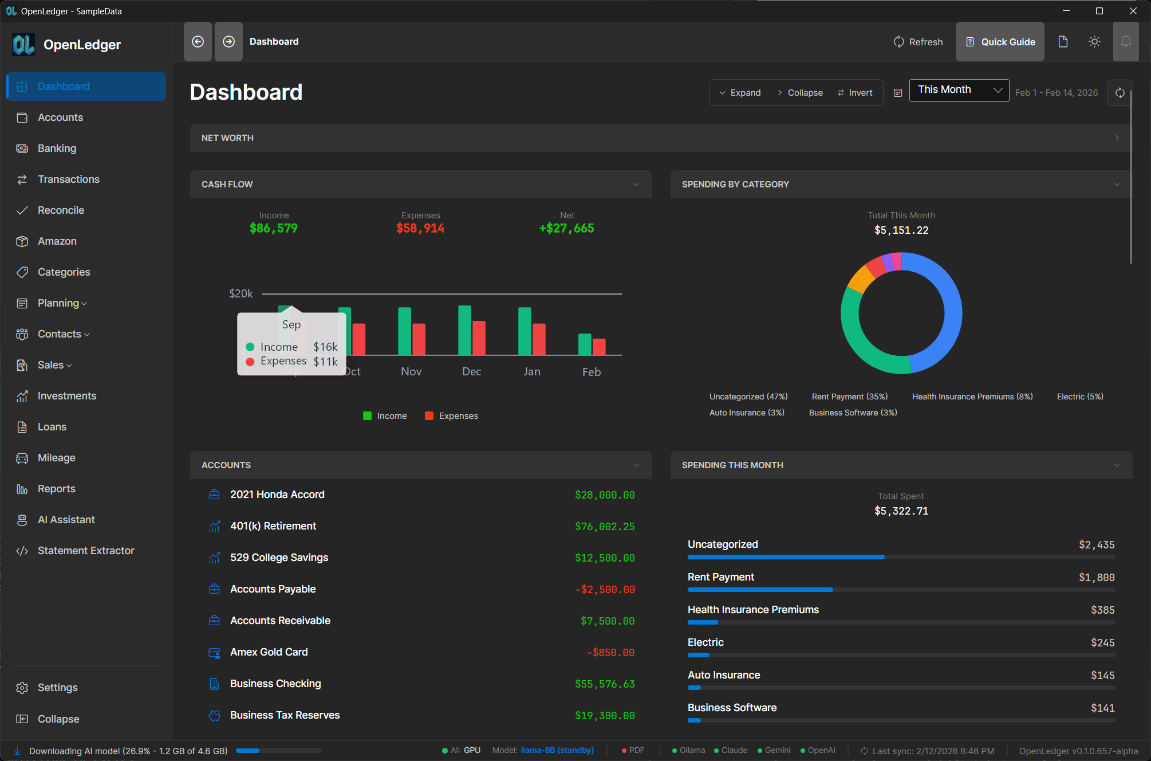Select the Amazon integration icon
This screenshot has height=761, width=1151.
coord(22,241)
